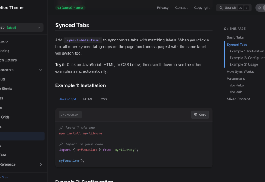Click the 'sync-labels=true' inline code

[83, 40]
